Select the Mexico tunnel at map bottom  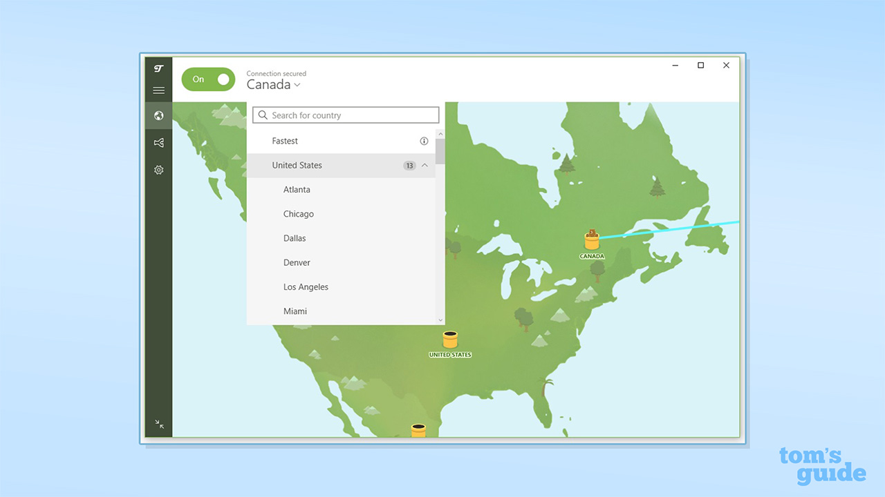tap(418, 431)
